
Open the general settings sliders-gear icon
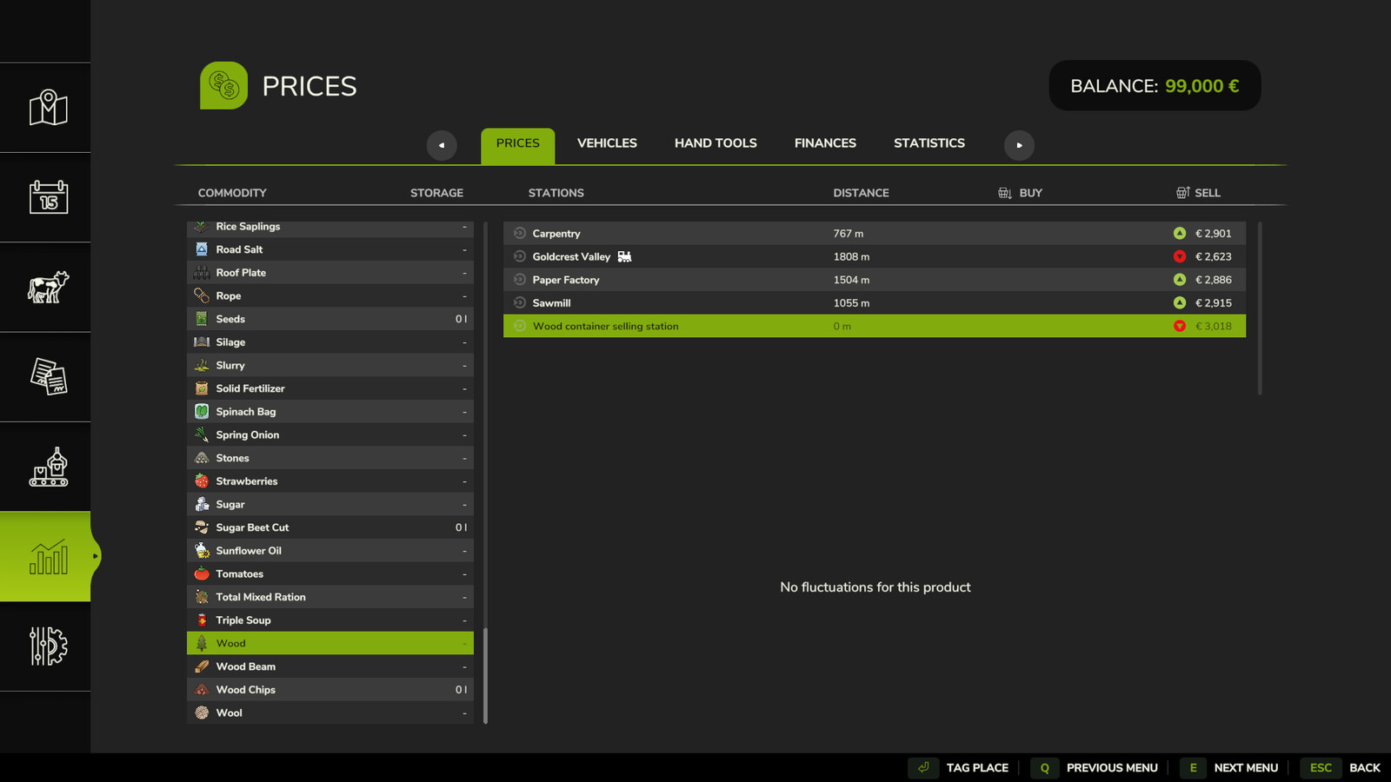coord(48,646)
